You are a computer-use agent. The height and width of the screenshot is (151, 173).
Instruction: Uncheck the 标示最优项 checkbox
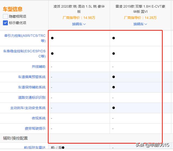click(x=5, y=23)
